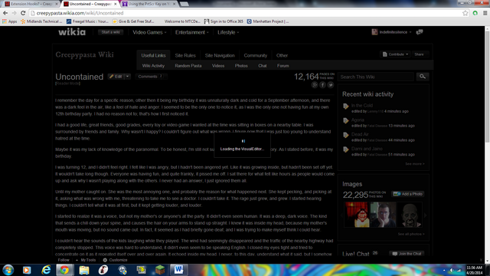The width and height of the screenshot is (490, 276).
Task: Open Dead Air recent activity entry
Action: point(360,134)
